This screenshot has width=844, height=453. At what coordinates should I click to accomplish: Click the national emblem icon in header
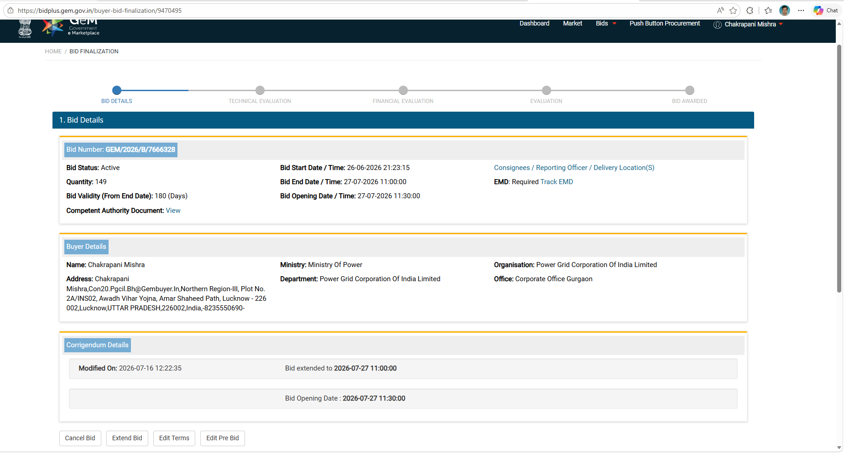25,28
